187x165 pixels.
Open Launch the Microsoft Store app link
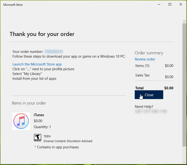37,64
